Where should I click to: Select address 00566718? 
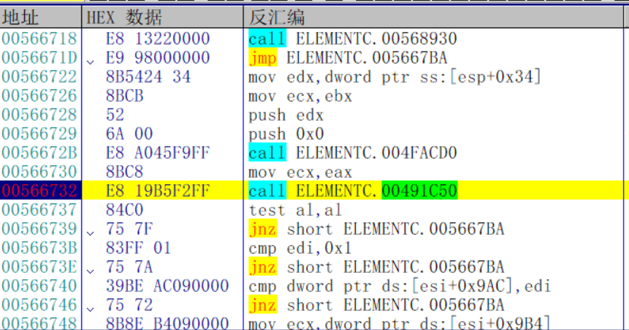(40, 39)
